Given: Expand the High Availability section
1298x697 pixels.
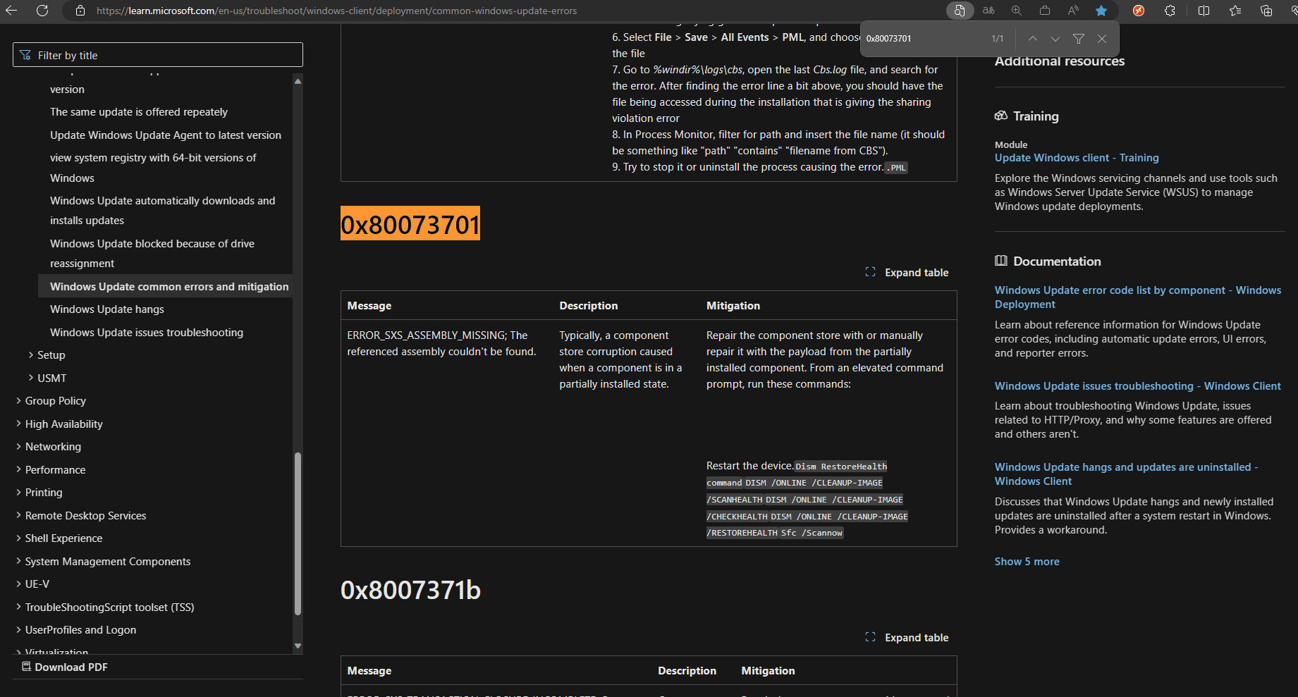Looking at the screenshot, I should (x=59, y=424).
